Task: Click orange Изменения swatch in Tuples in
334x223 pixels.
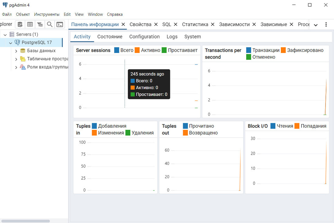Action: pos(94,133)
